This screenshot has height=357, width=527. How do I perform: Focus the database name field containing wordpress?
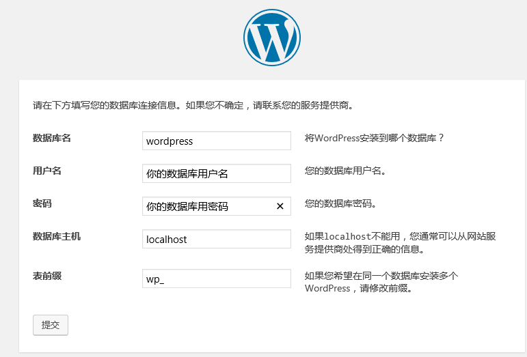[x=217, y=141]
